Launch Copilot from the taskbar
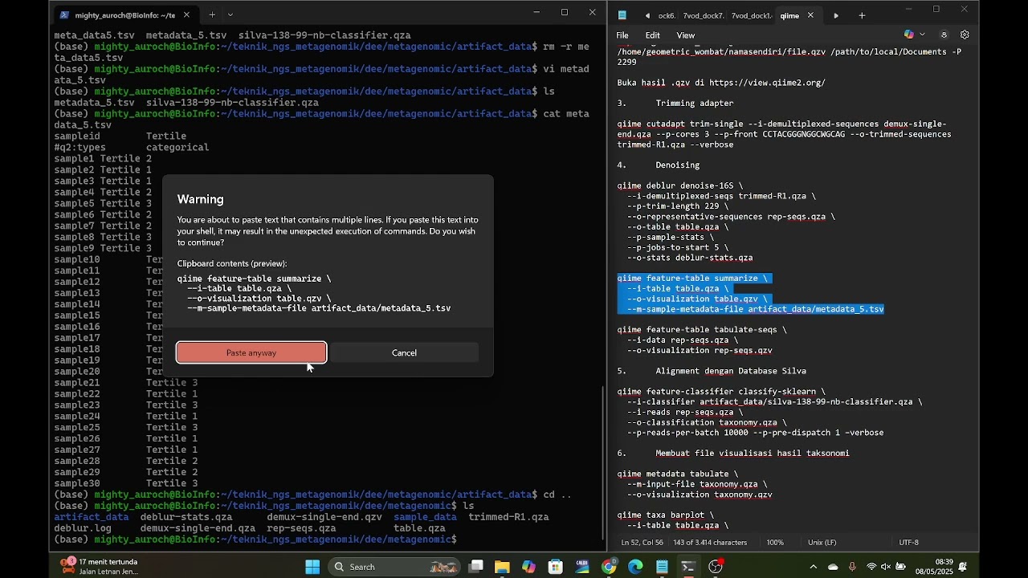 (x=528, y=567)
